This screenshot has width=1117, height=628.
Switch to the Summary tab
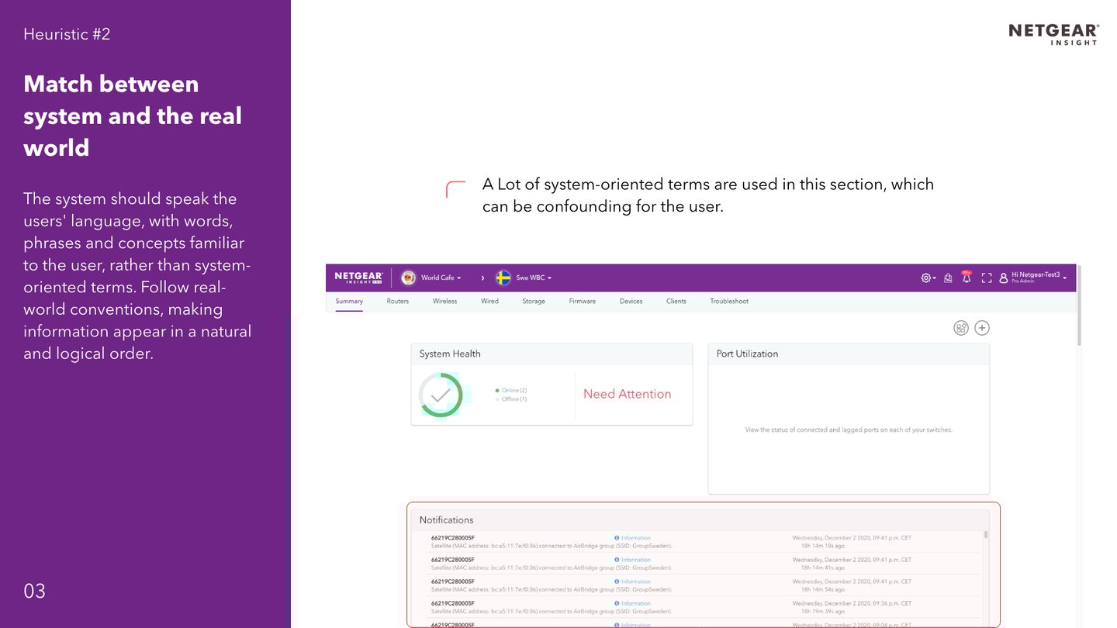(x=349, y=301)
